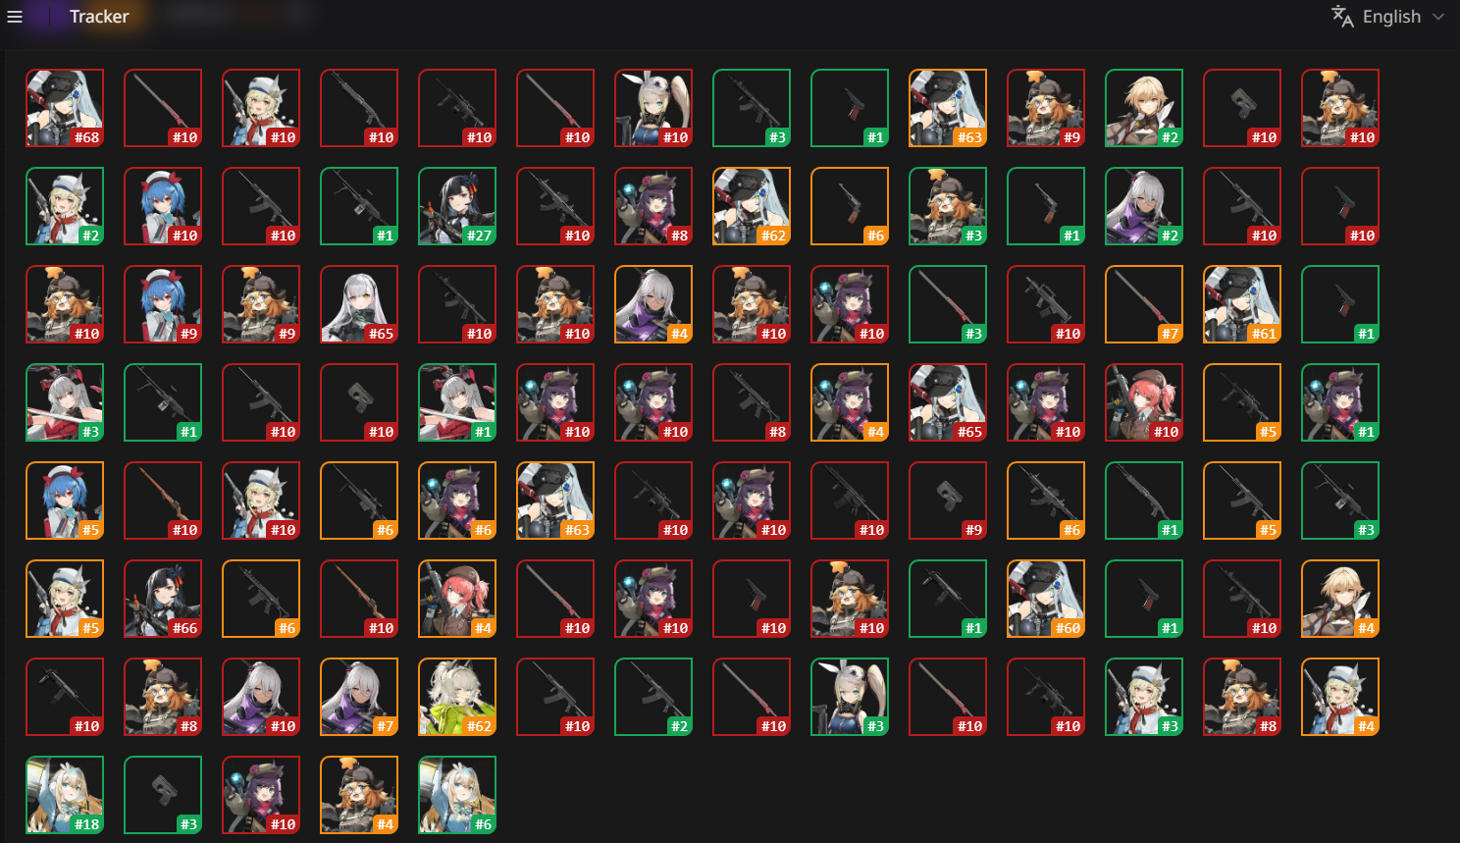1460x843 pixels.
Task: Select the character tile labeled #66
Action: click(x=163, y=599)
